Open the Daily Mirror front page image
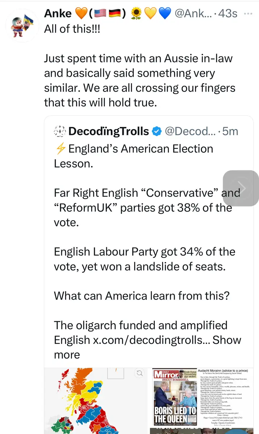The width and height of the screenshot is (259, 434). (x=174, y=397)
